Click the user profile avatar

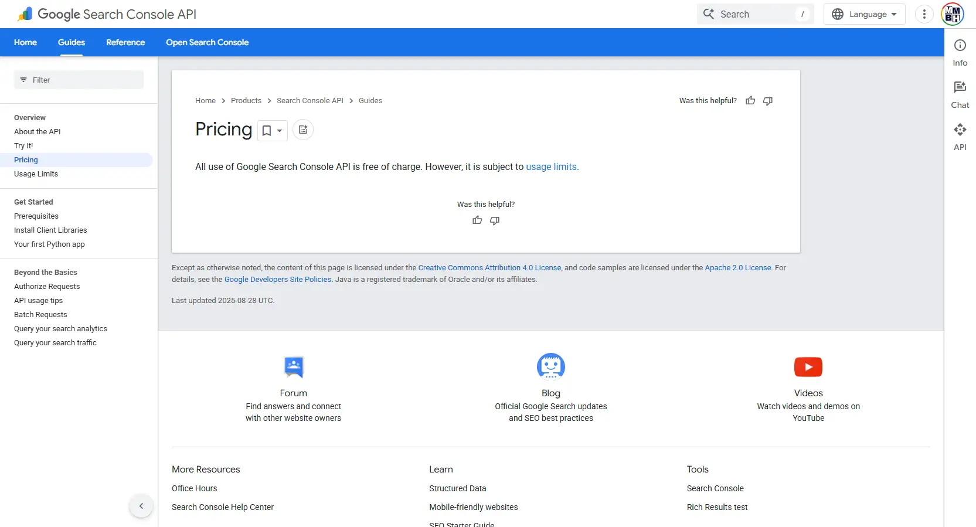tap(953, 14)
